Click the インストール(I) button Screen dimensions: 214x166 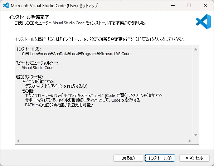tap(160, 158)
